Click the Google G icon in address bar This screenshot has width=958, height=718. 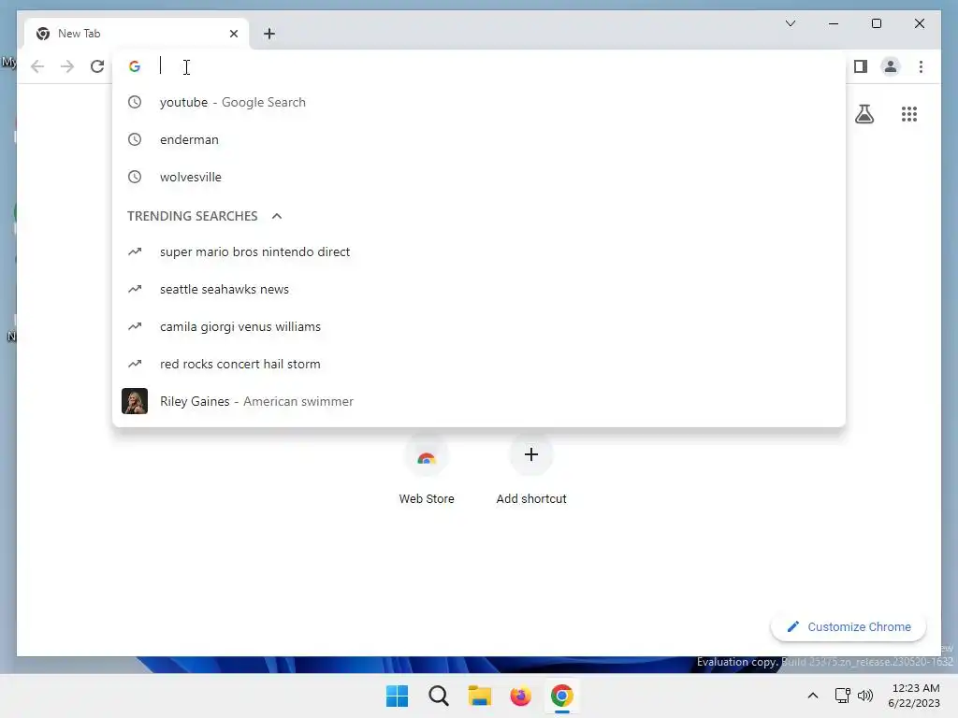tap(135, 66)
